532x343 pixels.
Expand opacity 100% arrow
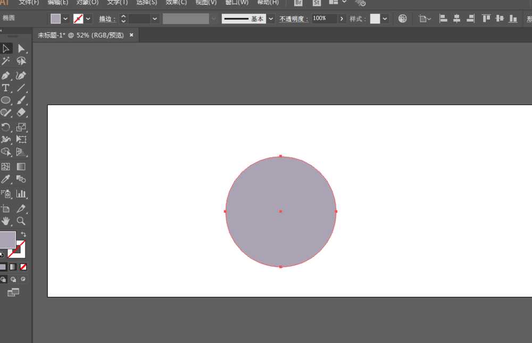(342, 19)
